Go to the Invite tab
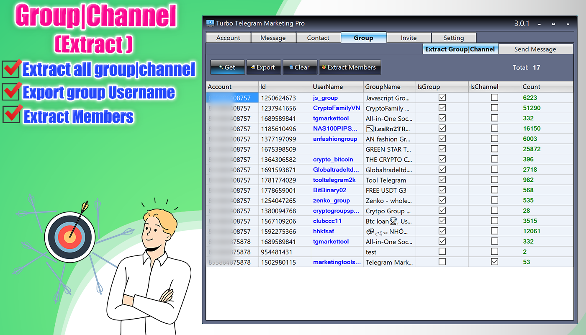586x335 pixels. [x=409, y=38]
